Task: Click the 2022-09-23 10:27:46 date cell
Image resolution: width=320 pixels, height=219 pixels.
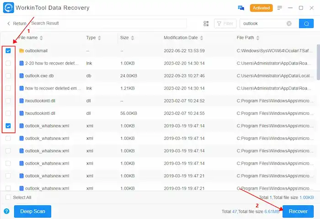Action: coord(184,76)
